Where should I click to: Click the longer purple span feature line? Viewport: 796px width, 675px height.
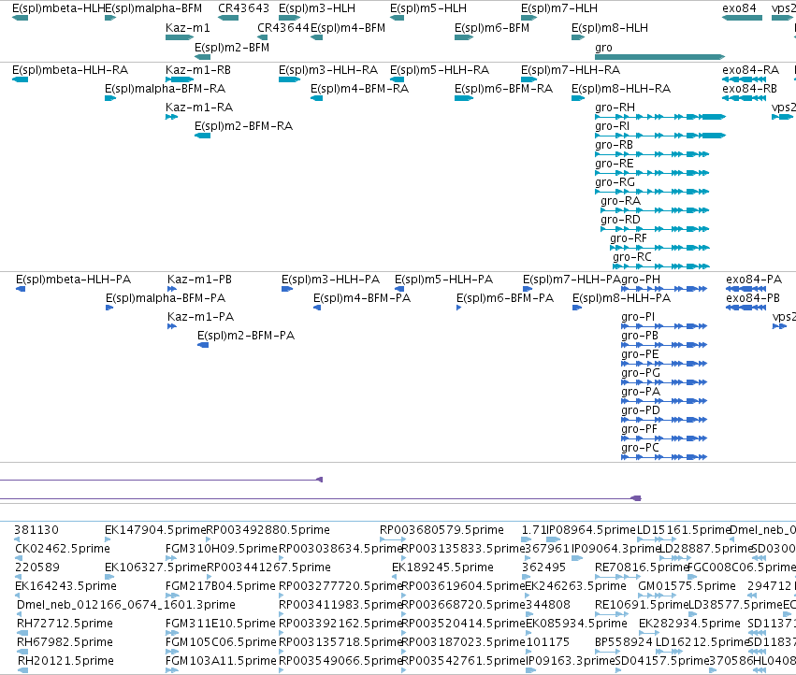tap(320, 498)
